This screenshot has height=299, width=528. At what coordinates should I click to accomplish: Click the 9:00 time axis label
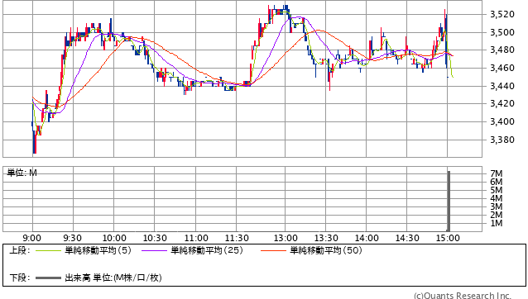[32, 238]
